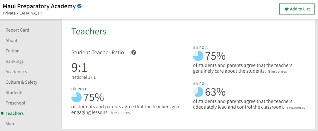Open the About section in sidebar
This screenshot has height=131, width=318.
point(12,40)
